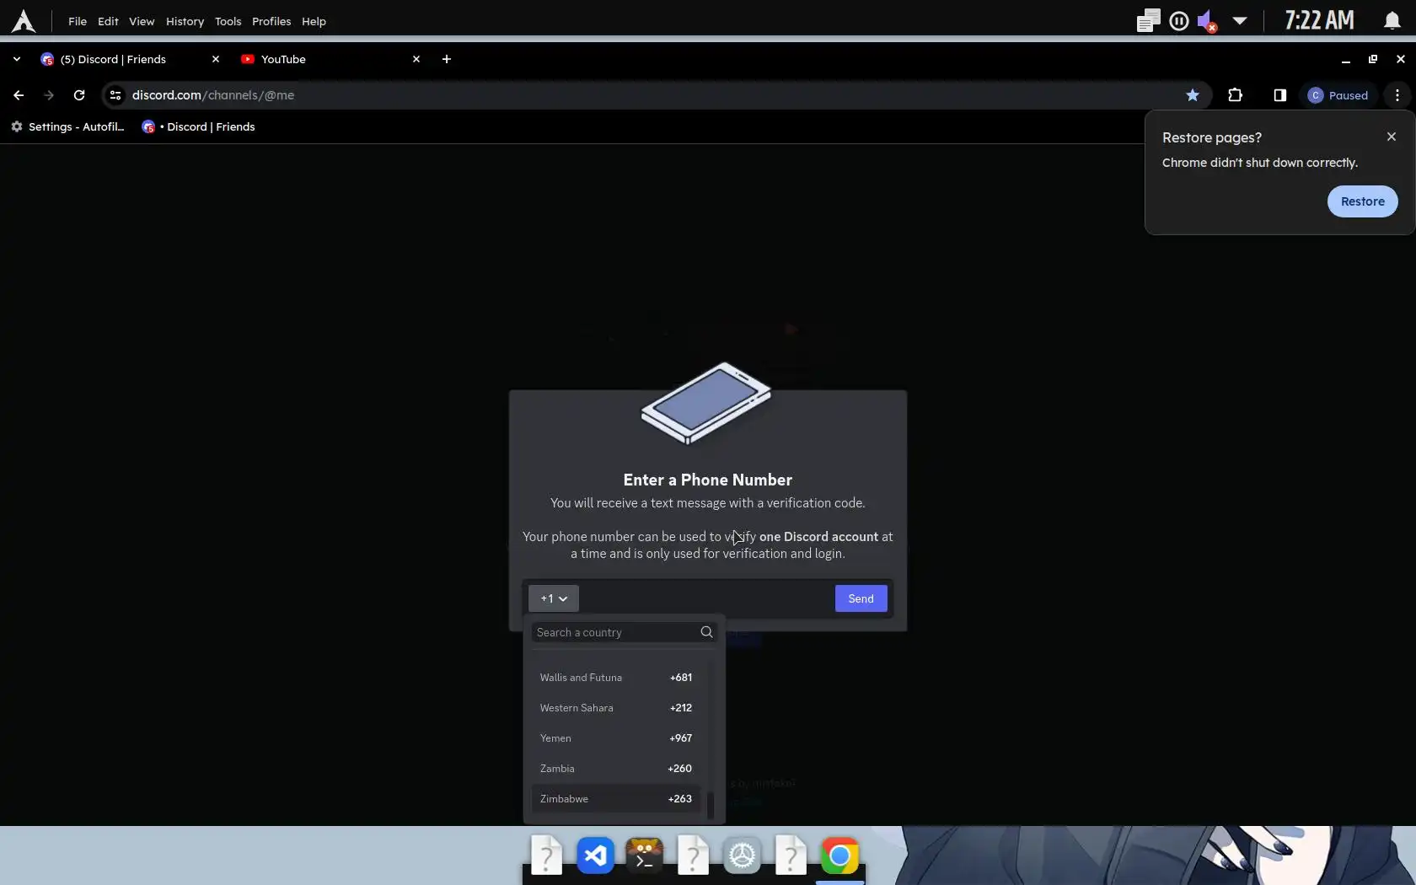Open the Arch-style system logo menu

(24, 21)
